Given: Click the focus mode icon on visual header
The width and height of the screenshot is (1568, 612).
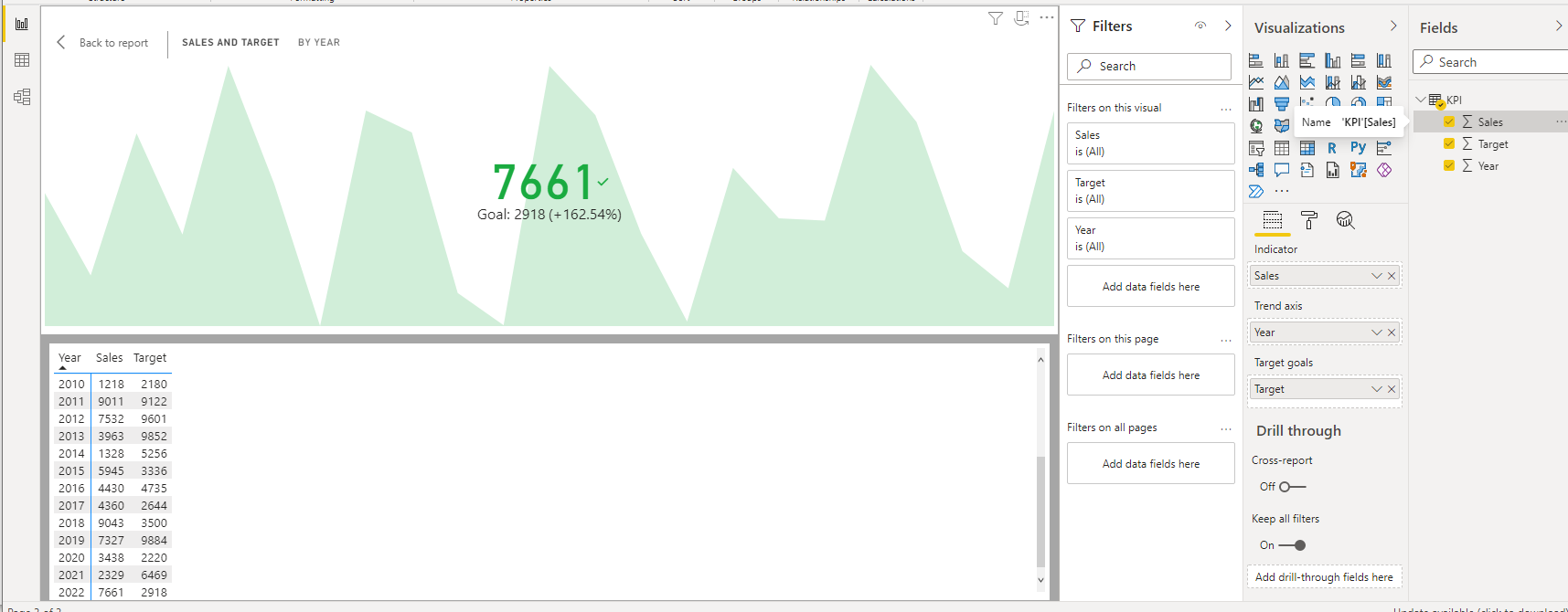Looking at the screenshot, I should (x=1021, y=18).
